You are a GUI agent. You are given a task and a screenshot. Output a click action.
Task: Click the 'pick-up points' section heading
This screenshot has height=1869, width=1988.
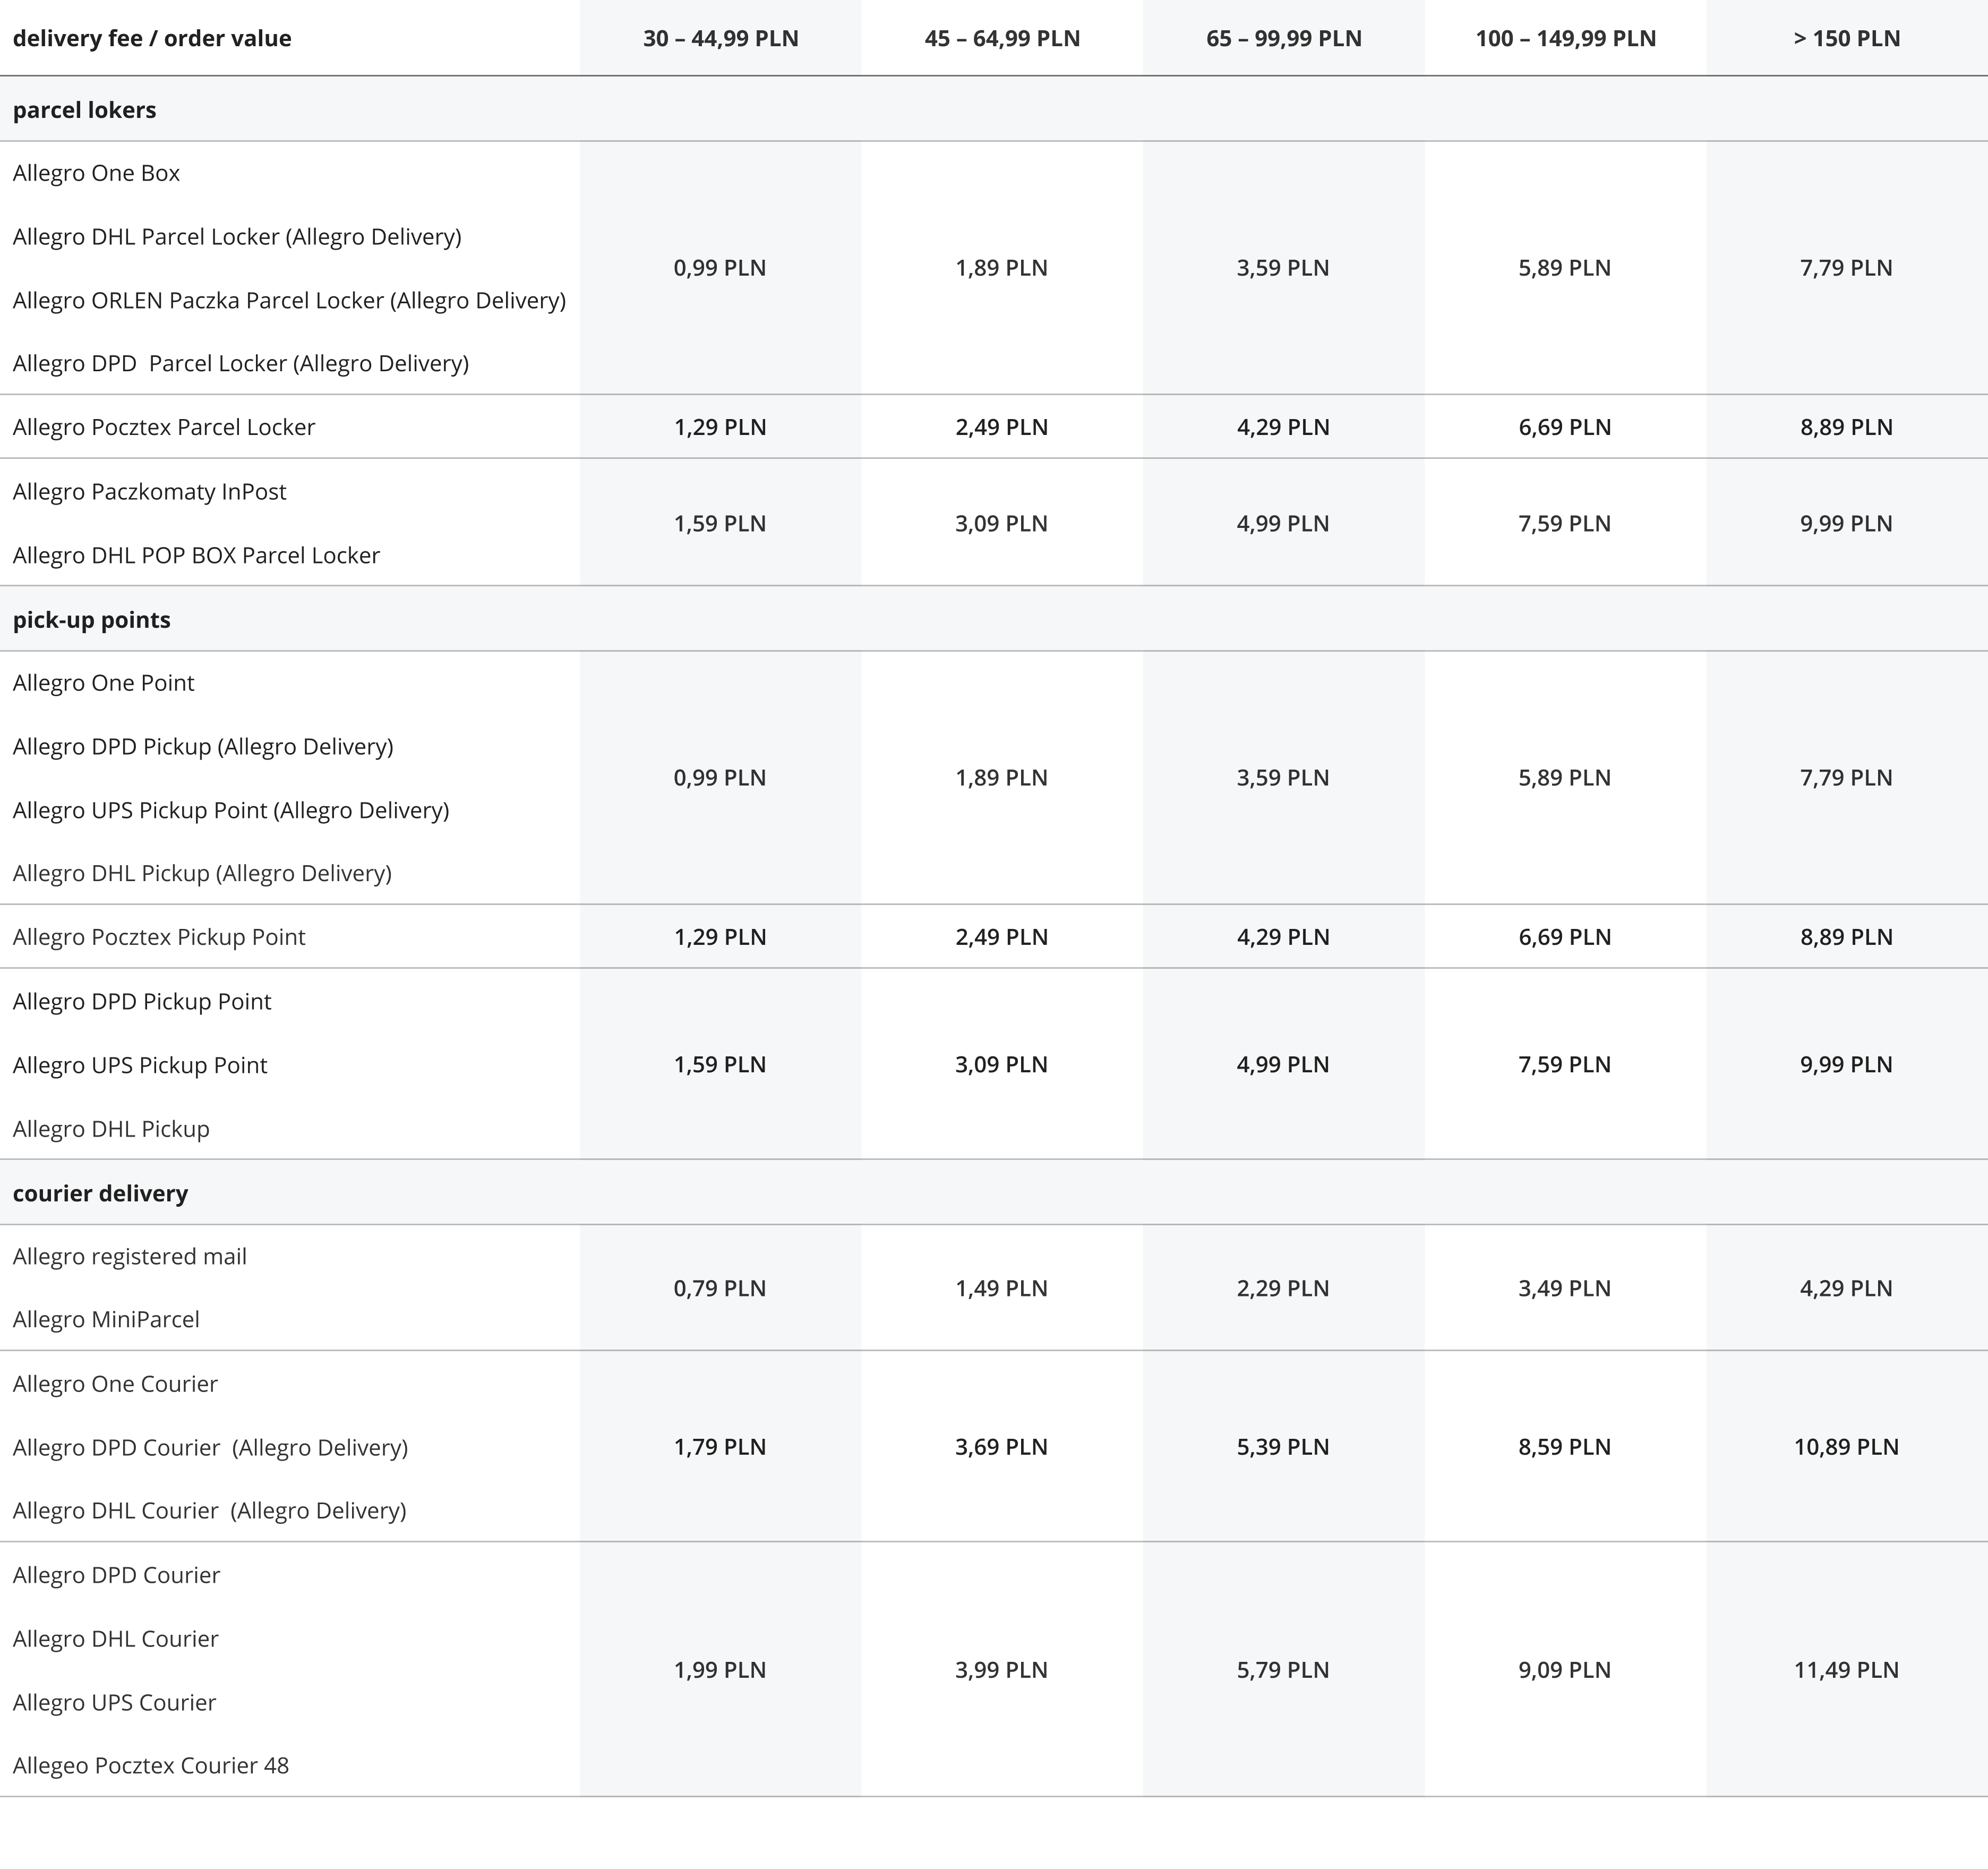point(92,620)
